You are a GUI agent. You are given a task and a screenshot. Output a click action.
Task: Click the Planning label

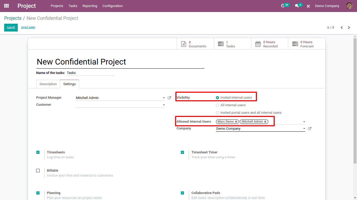tap(54, 193)
